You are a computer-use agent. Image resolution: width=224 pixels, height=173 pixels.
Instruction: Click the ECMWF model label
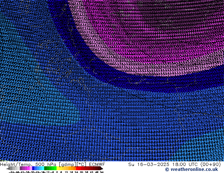97,164
